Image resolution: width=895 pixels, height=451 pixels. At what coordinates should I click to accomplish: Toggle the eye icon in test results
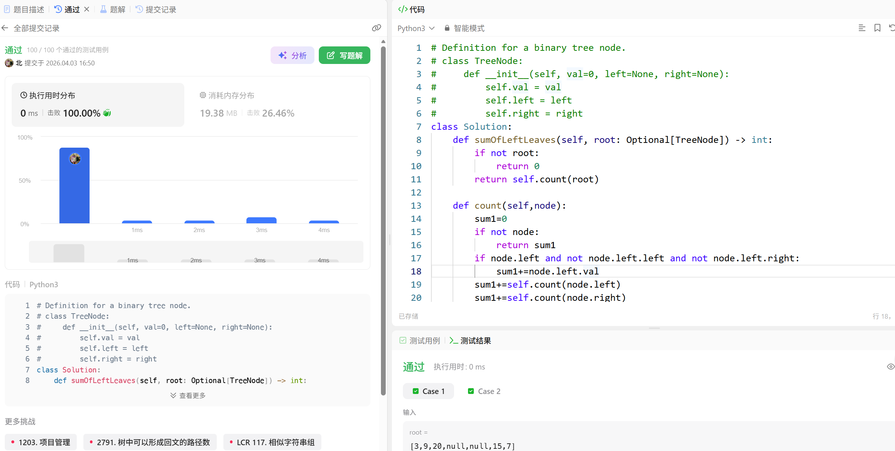(890, 367)
